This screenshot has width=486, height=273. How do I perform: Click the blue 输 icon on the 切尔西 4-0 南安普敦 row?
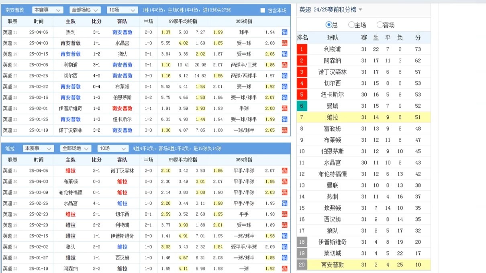(284, 75)
